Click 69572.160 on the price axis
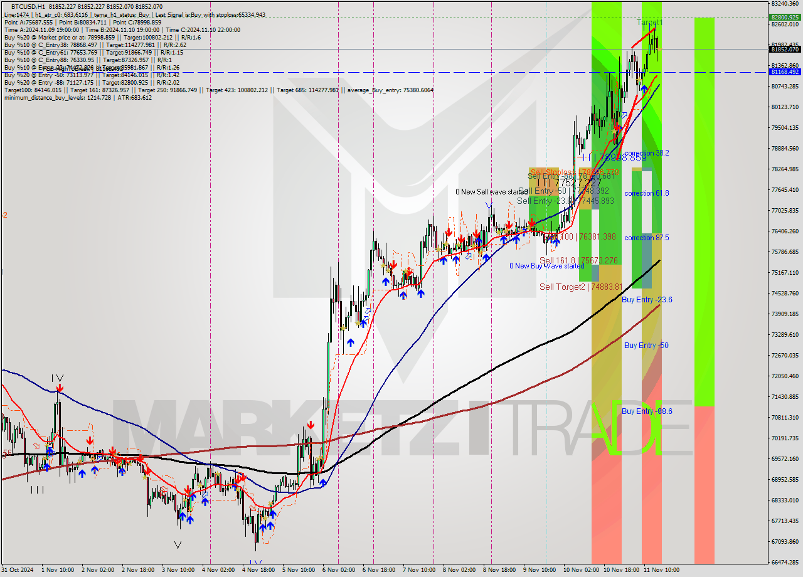The width and height of the screenshot is (803, 577). [785, 459]
